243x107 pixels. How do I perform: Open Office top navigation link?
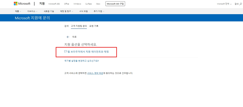(x=67, y=4)
